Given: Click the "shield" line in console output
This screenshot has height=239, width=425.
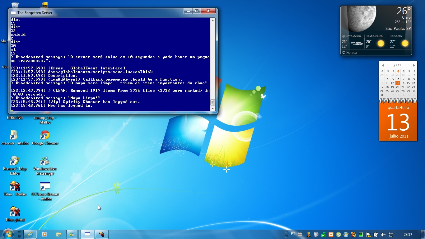Looking at the screenshot, I should 18,35.
